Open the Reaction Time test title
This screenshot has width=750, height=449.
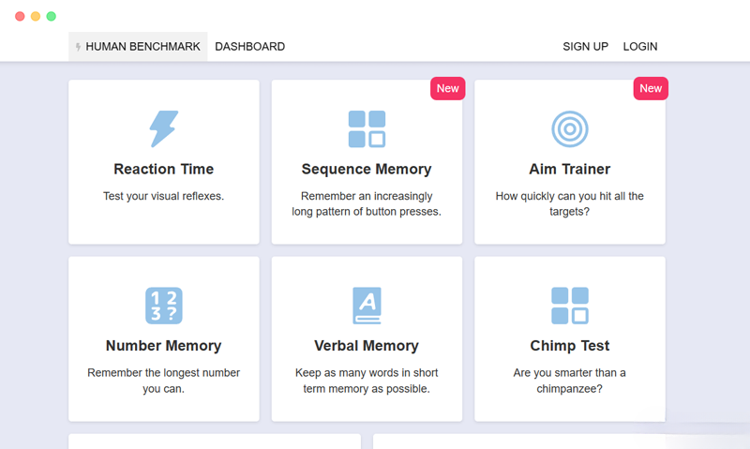(x=164, y=170)
